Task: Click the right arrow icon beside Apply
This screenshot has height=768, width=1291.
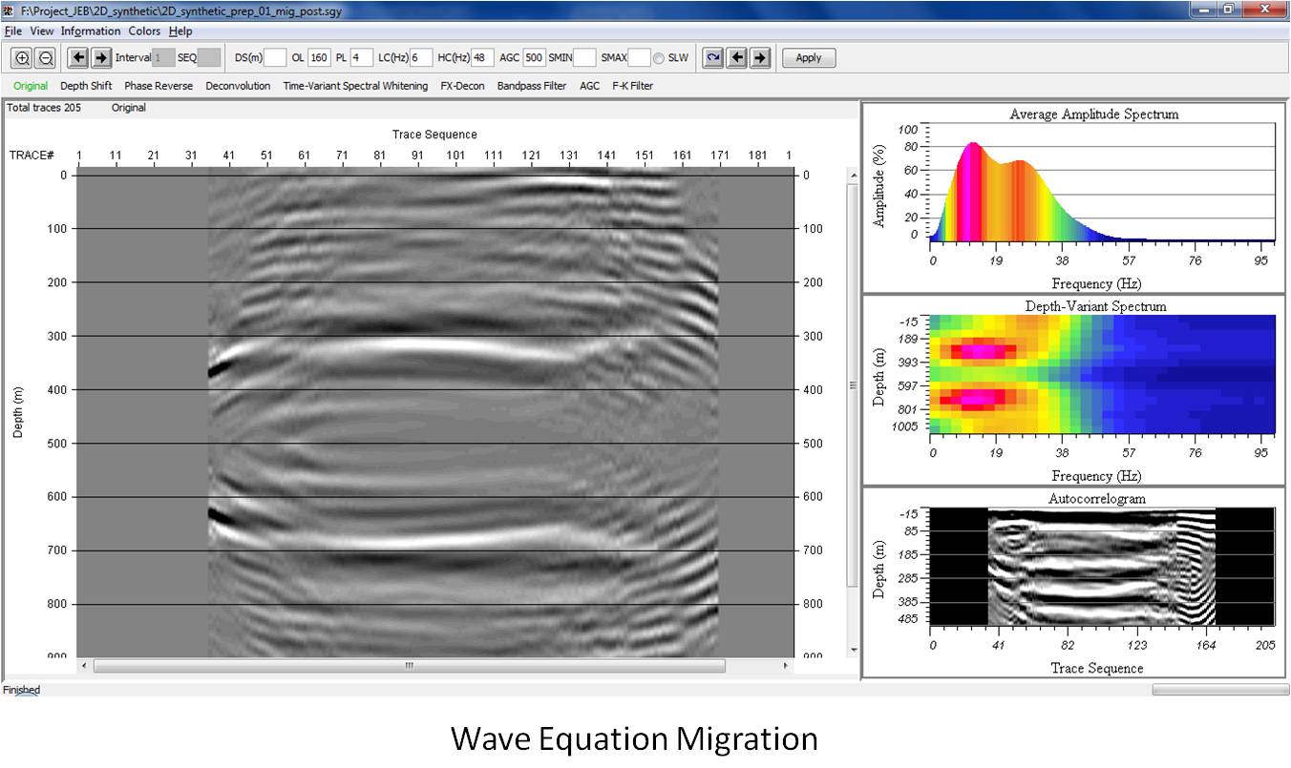Action: (759, 58)
